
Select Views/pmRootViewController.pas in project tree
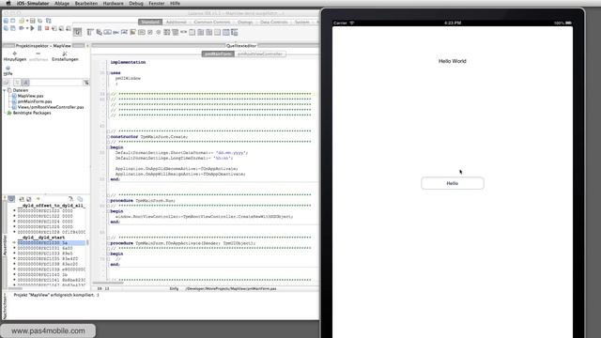[51, 107]
